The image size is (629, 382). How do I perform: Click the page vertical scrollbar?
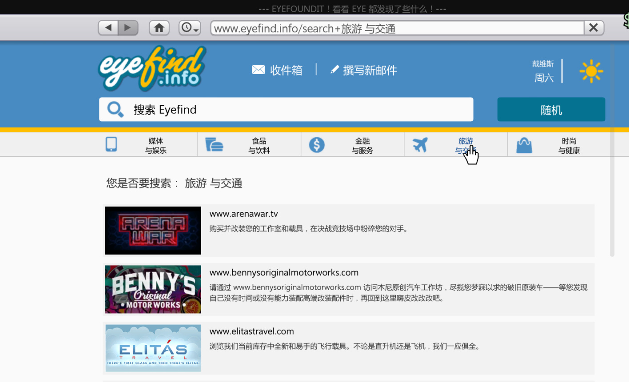tap(612, 150)
